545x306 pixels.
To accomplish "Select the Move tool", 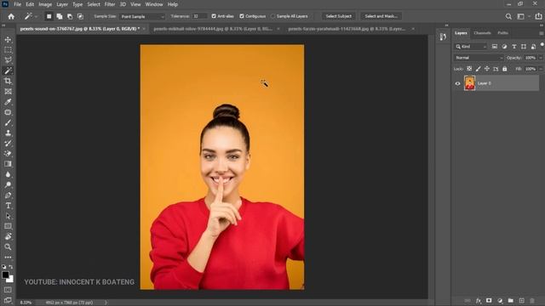I will pyautogui.click(x=8, y=40).
